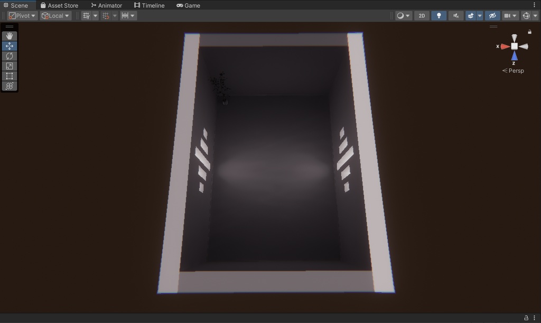Image resolution: width=541 pixels, height=323 pixels.
Task: Switch to the Animator tab
Action: coord(107,5)
